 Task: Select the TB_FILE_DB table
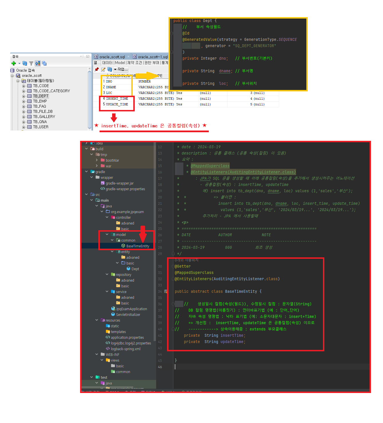(x=43, y=111)
